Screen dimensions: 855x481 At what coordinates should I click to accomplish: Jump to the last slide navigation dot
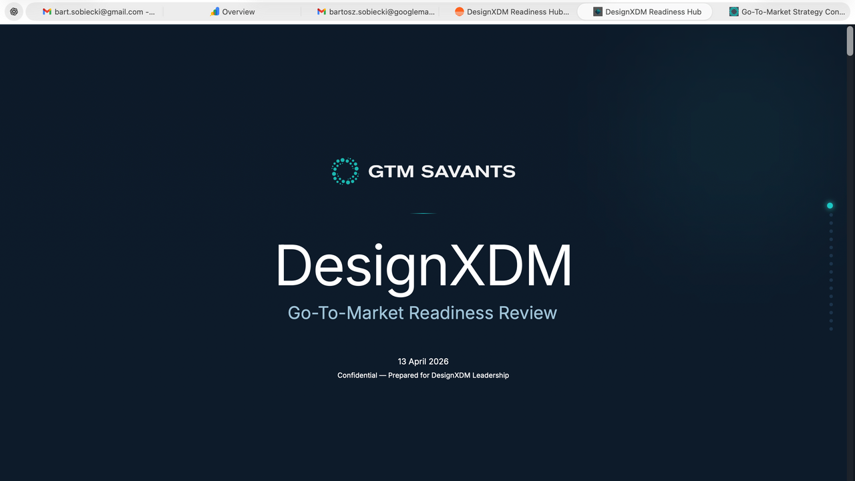coord(831,329)
